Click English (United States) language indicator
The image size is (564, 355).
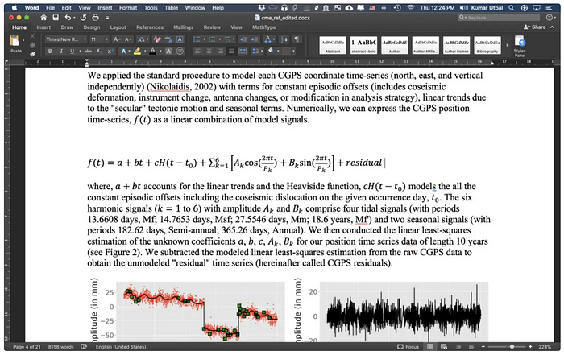pos(121,347)
